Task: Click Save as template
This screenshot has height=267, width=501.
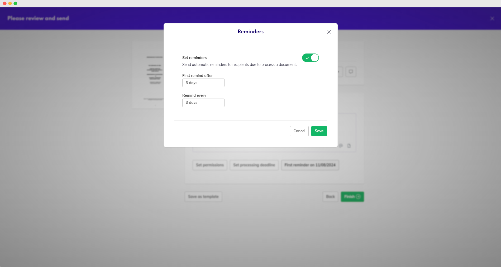Action: coord(203,197)
